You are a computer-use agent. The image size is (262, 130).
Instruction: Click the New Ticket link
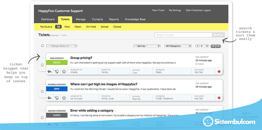click(x=158, y=10)
